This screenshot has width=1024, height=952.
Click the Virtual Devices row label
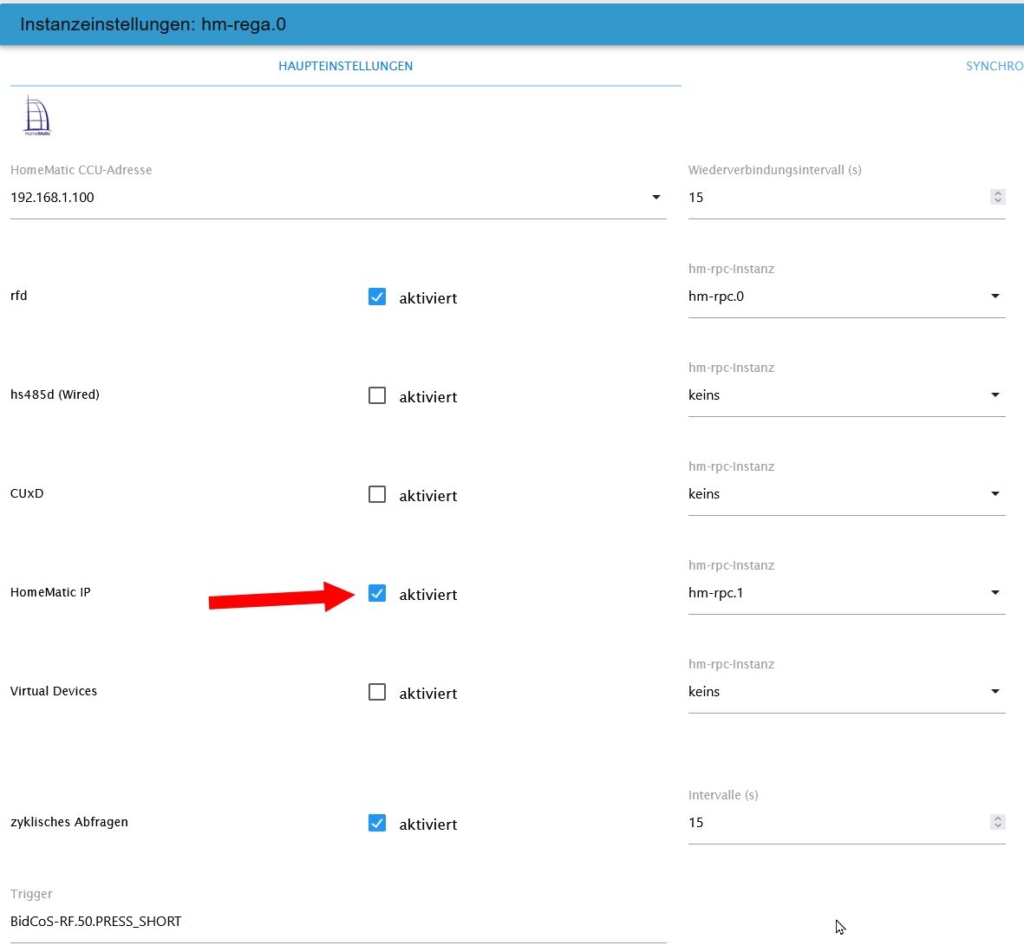click(x=54, y=691)
